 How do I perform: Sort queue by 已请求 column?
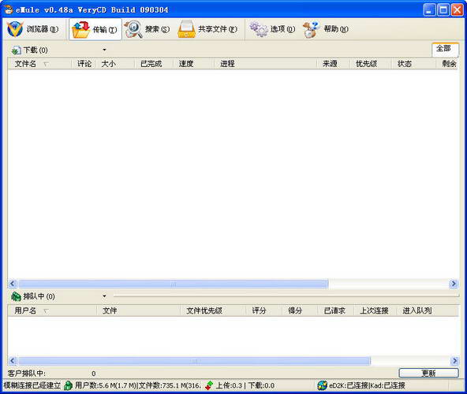point(336,310)
